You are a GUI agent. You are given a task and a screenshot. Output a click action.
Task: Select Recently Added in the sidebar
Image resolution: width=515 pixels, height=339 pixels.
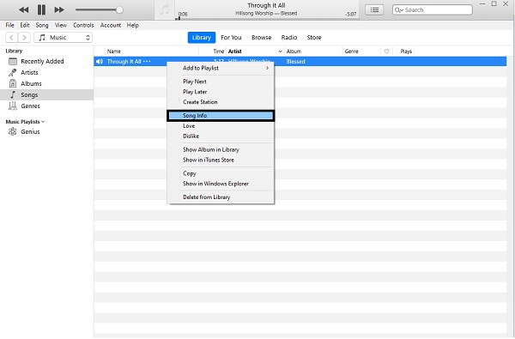(x=46, y=61)
